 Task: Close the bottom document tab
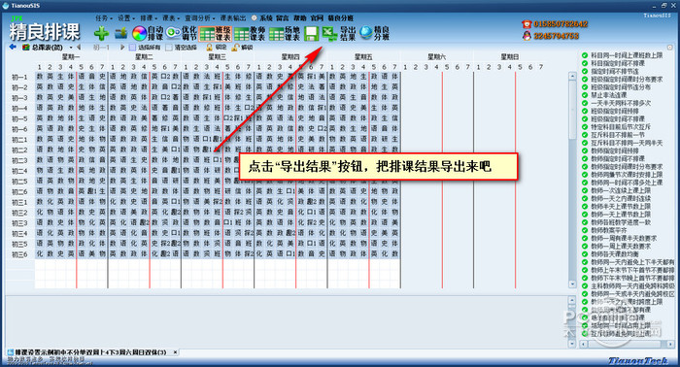click(175, 352)
